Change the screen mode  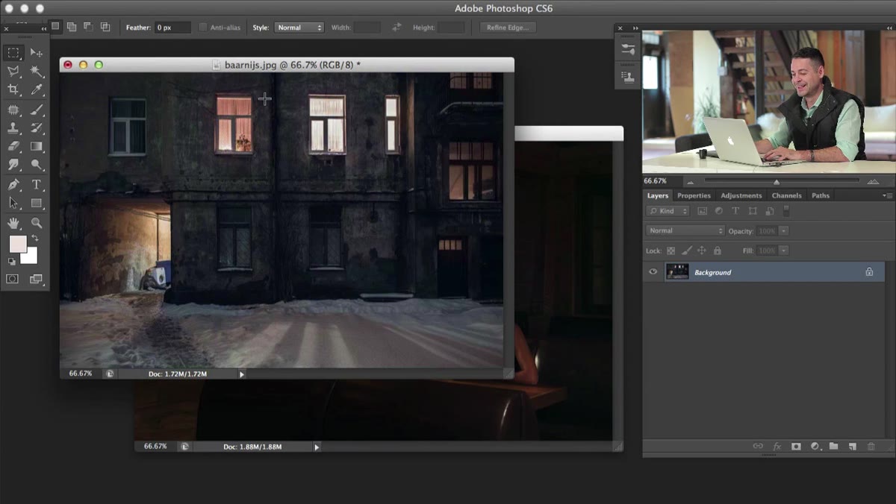[36, 279]
